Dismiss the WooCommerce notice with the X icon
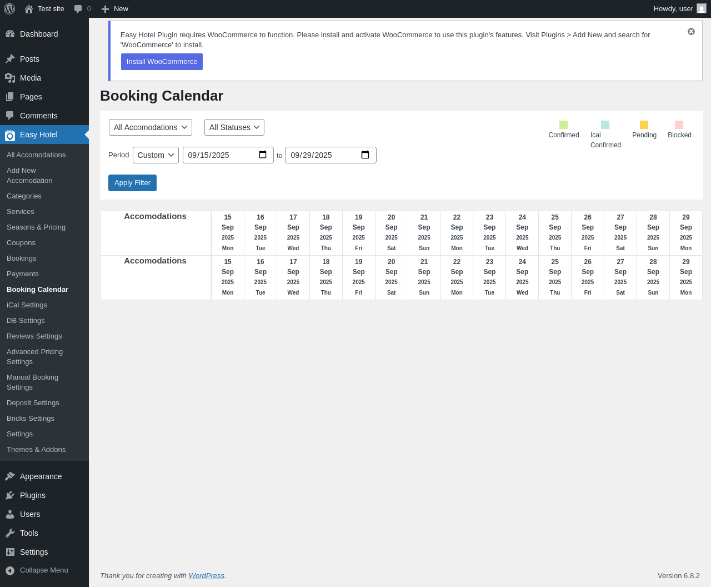Viewport: 711px width, 587px height. (x=691, y=32)
